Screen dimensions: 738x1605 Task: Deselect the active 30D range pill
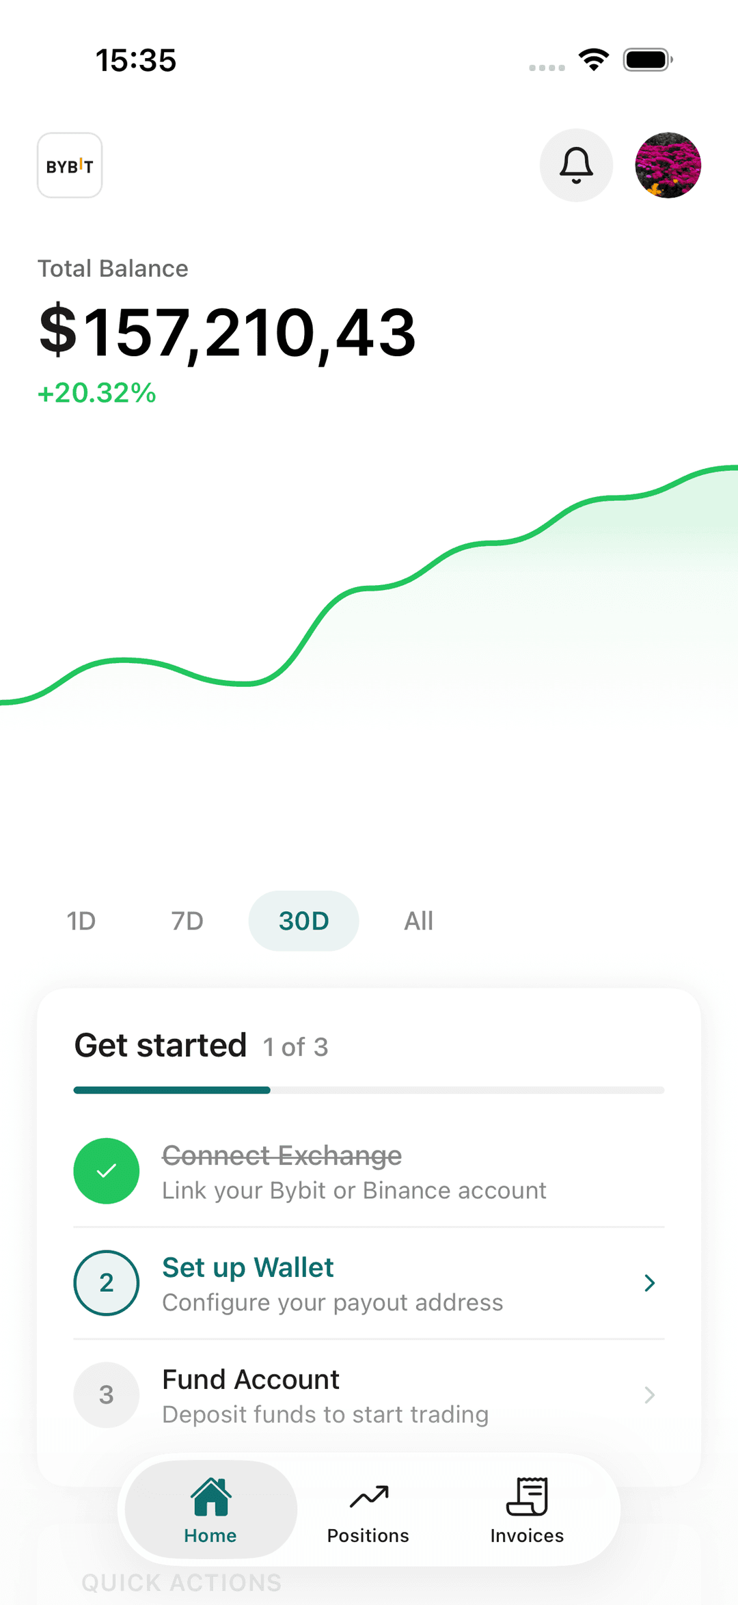[303, 921]
